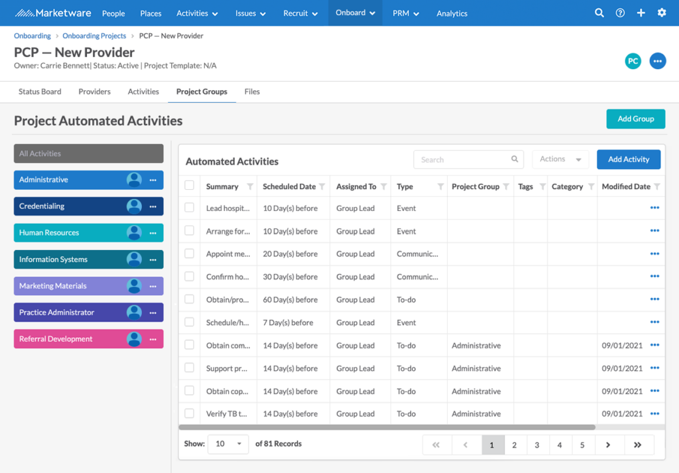Open the quick add plus icon
The height and width of the screenshot is (473, 679).
click(x=641, y=13)
